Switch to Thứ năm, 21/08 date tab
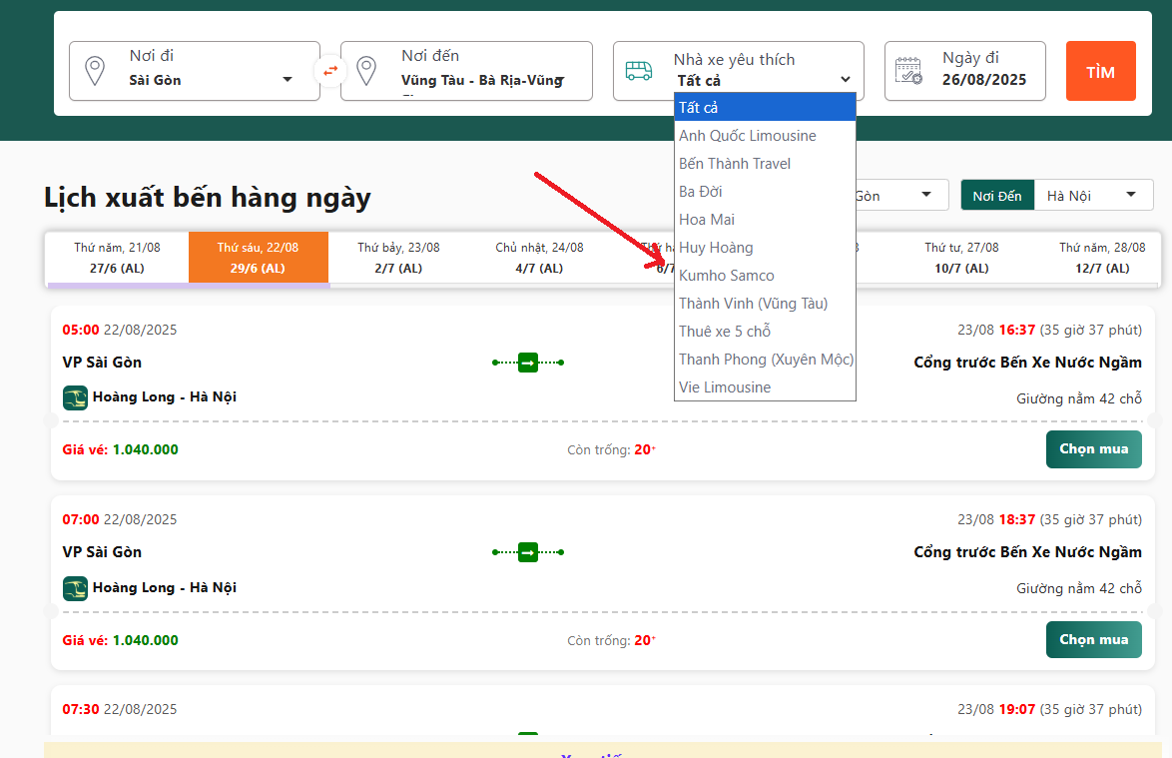The height and width of the screenshot is (758, 1172). tap(118, 257)
